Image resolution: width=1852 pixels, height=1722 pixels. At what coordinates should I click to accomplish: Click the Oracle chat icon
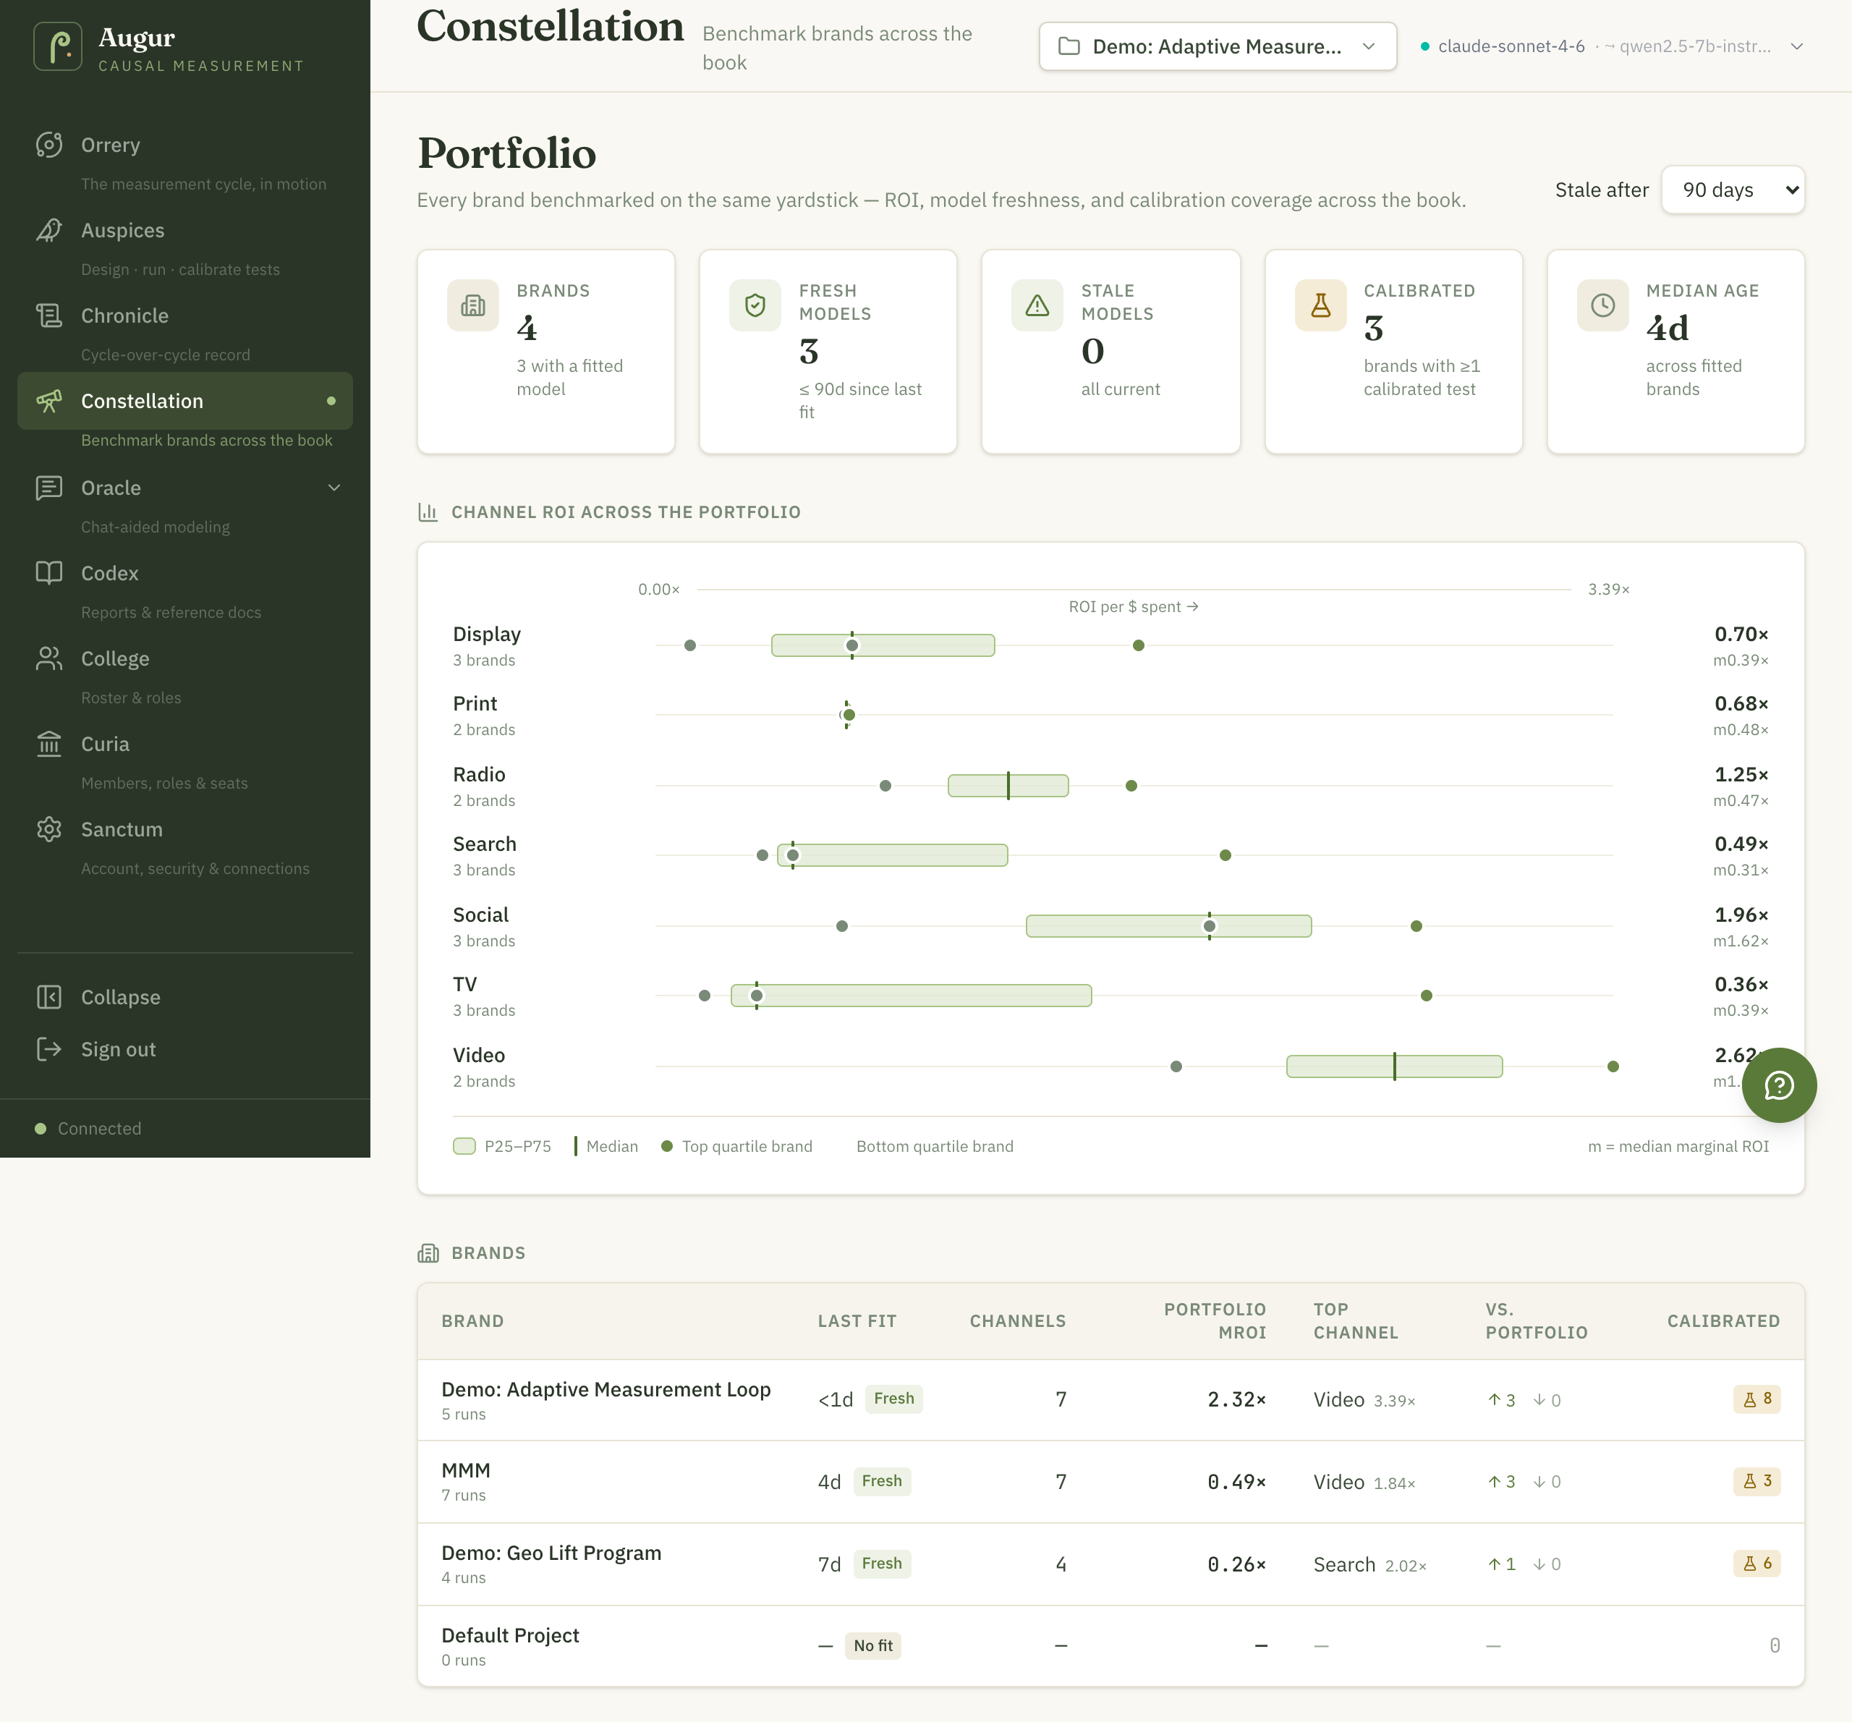(x=49, y=488)
